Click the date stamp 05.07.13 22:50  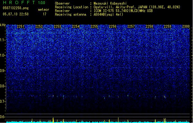point(16,14)
